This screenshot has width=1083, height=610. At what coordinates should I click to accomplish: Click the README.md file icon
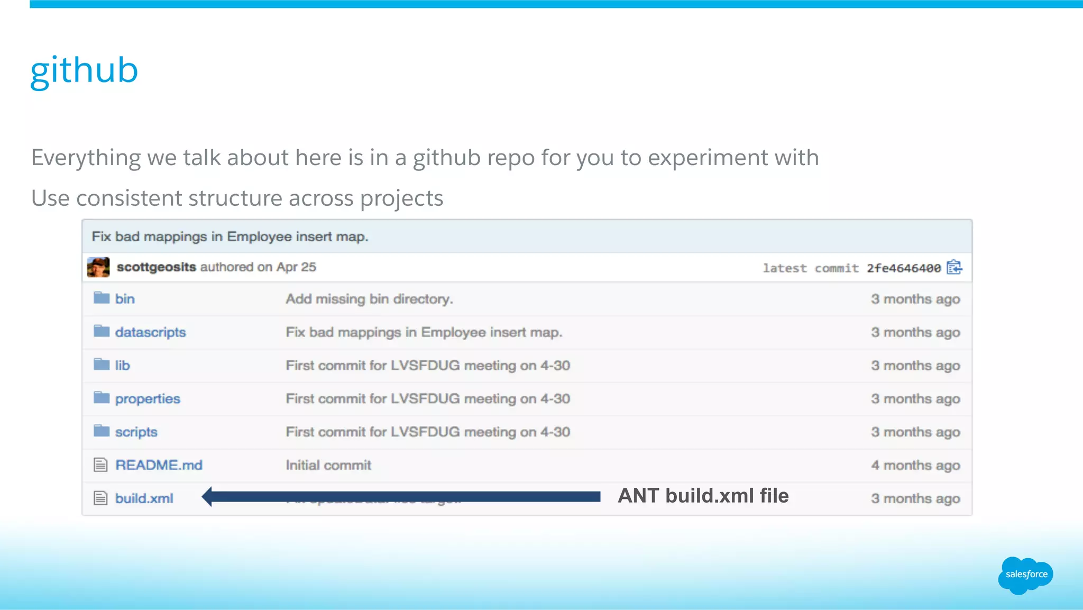[x=100, y=465]
